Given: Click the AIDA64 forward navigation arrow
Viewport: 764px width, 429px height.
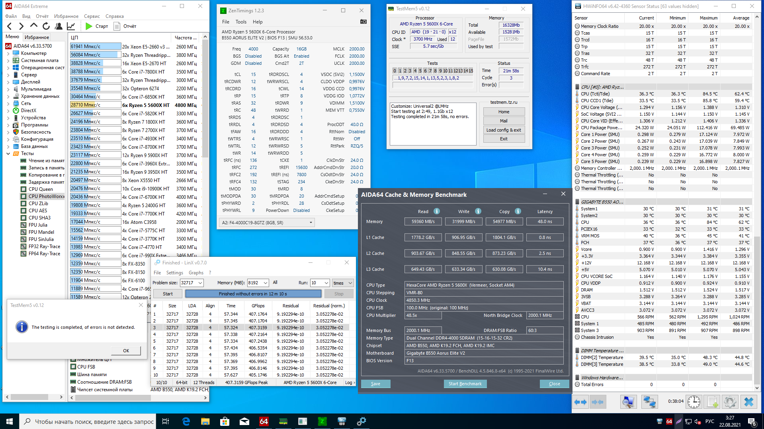Looking at the screenshot, I should pyautogui.click(x=21, y=26).
